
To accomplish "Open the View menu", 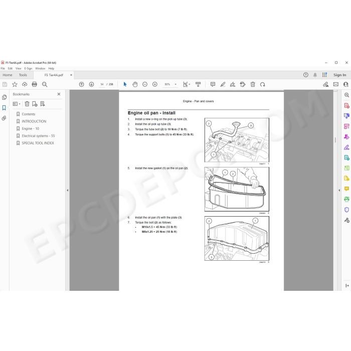I will (19, 69).
